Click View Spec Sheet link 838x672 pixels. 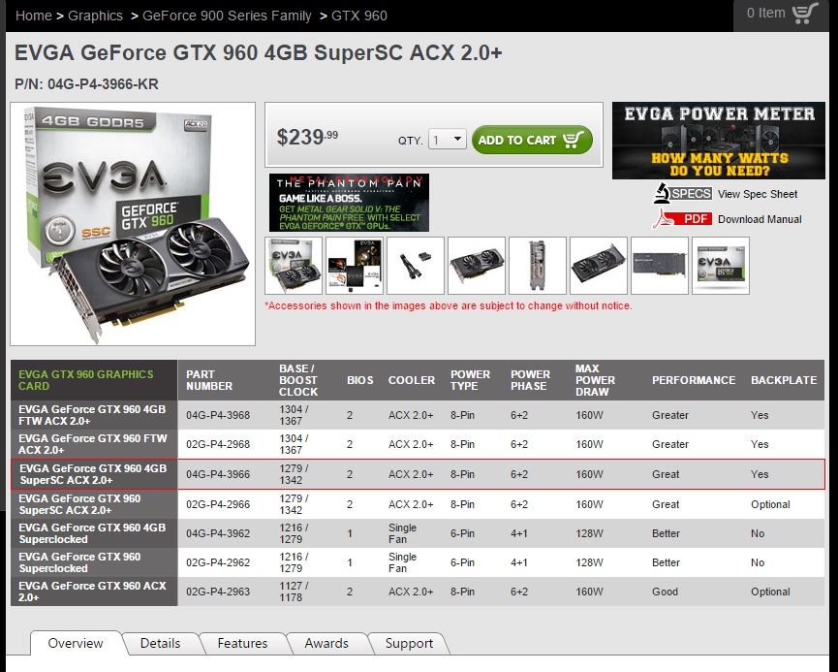point(758,194)
